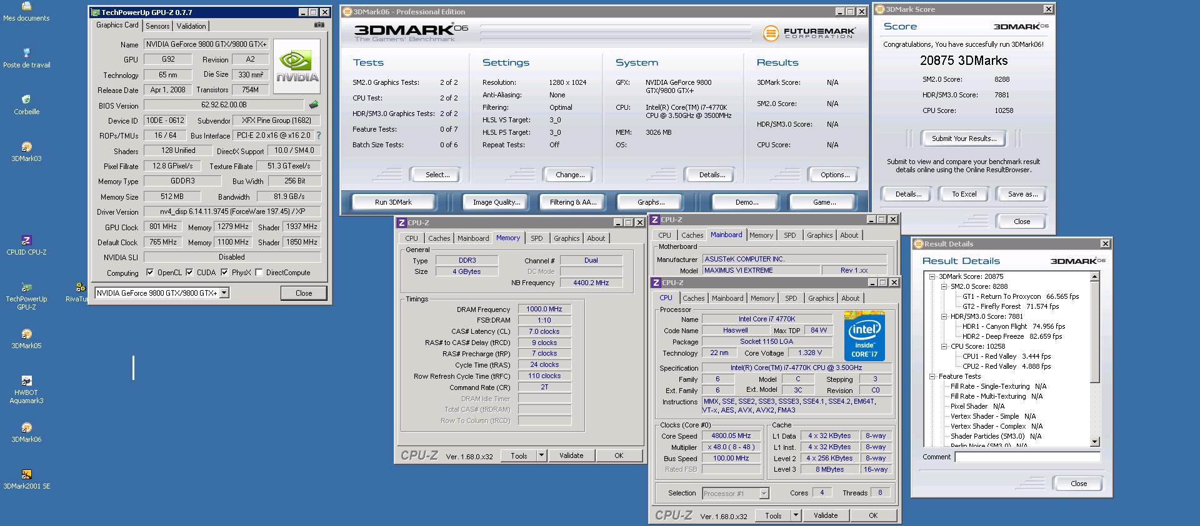
Task: Click Select... under Tests in 3DMark06
Action: point(437,175)
